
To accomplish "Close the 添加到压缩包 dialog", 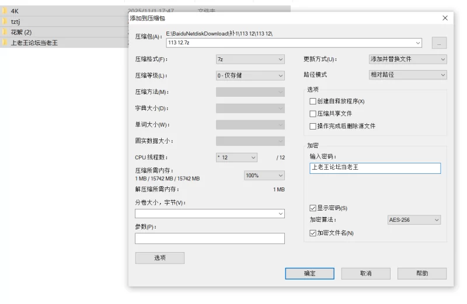I will 445,18.
